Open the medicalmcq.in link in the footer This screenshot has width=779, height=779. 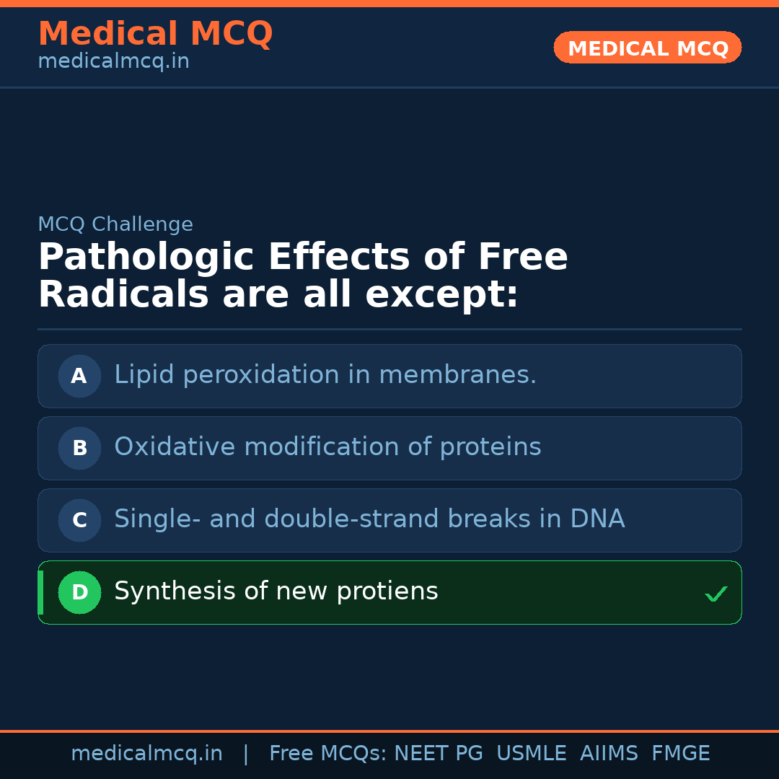[146, 754]
